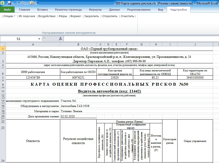The width and height of the screenshot is (219, 163).
Task: Click the Select All corner button
Action: click(x=3, y=44)
